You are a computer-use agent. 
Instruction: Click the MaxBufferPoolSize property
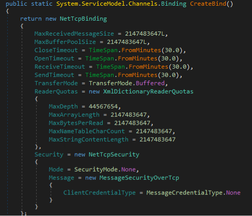[x=65, y=42]
